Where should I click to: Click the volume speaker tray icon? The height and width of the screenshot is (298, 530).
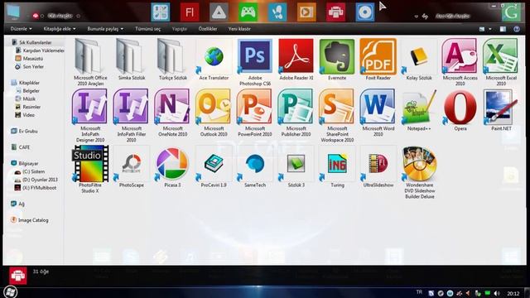tap(497, 293)
